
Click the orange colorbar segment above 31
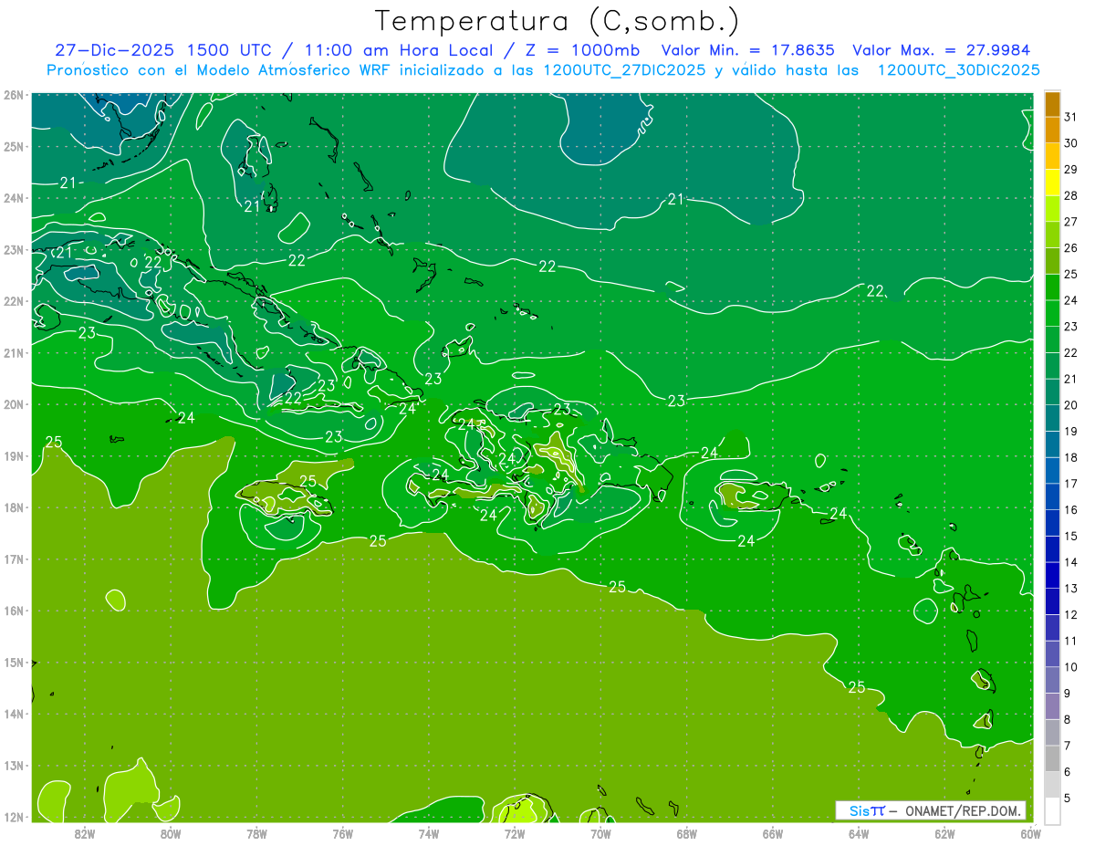coord(1052,104)
